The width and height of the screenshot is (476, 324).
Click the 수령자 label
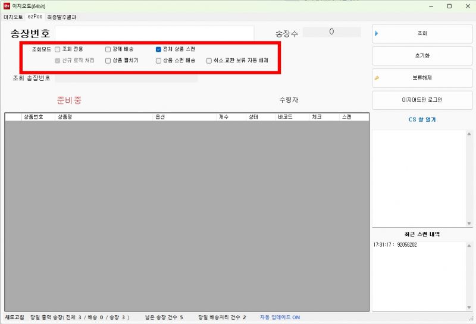tap(289, 100)
